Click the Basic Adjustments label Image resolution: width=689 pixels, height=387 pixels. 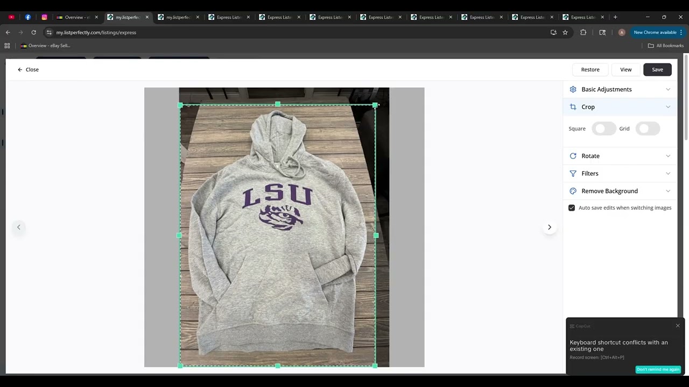[x=607, y=89]
